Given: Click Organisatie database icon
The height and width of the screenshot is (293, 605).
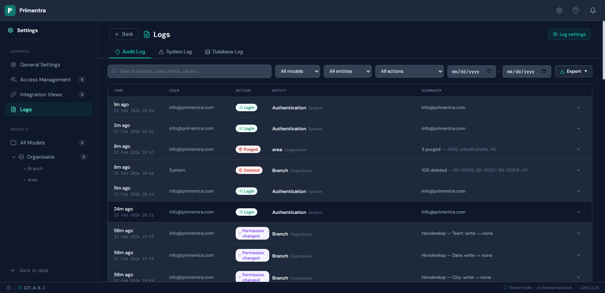Looking at the screenshot, I should [21, 157].
